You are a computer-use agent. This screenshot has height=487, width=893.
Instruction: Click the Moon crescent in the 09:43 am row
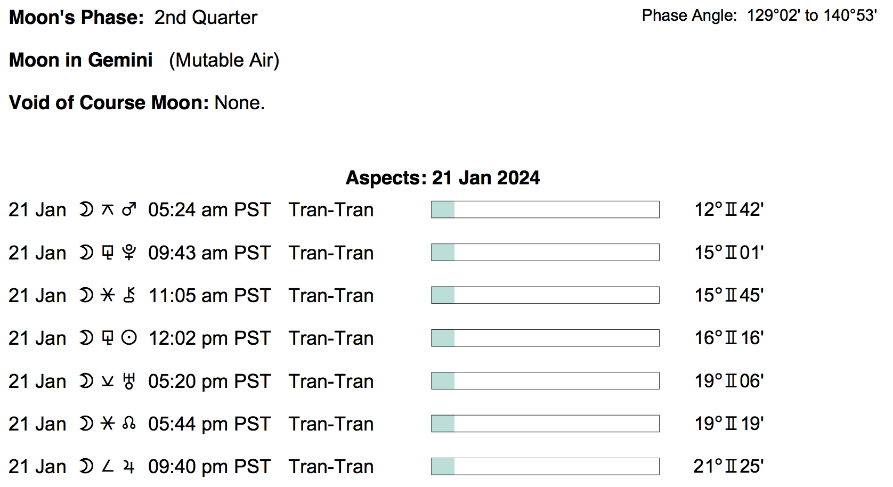click(86, 252)
